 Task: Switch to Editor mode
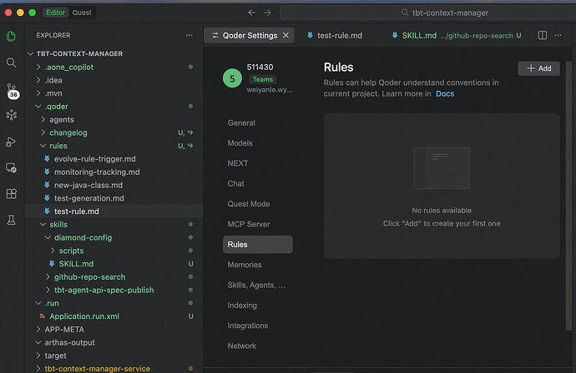coord(55,12)
